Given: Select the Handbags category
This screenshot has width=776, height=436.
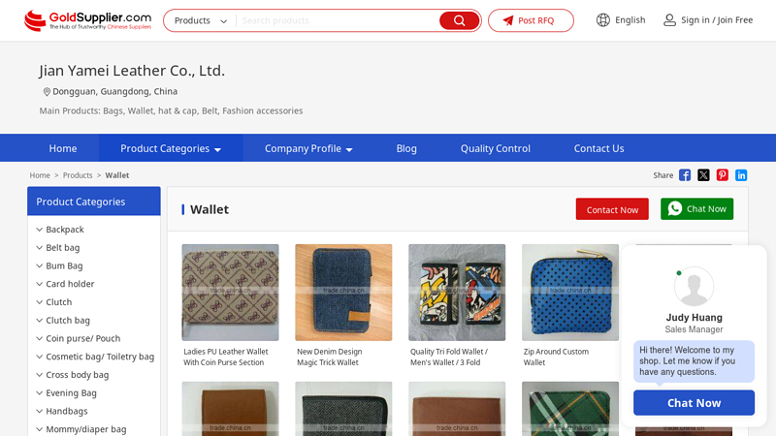Looking at the screenshot, I should [67, 411].
